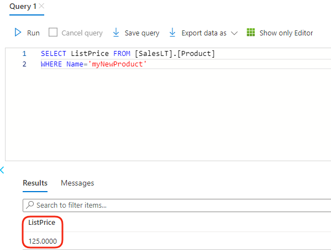Click the Run play icon
The image size is (331, 252).
point(18,33)
